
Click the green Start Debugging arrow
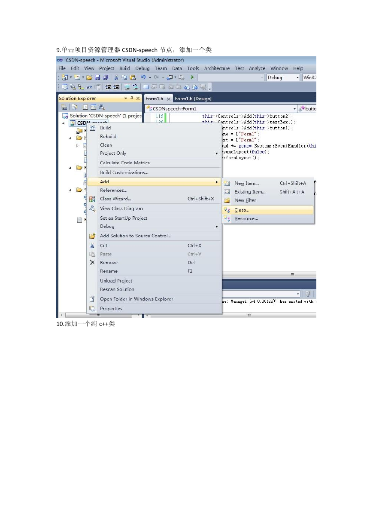coord(192,77)
